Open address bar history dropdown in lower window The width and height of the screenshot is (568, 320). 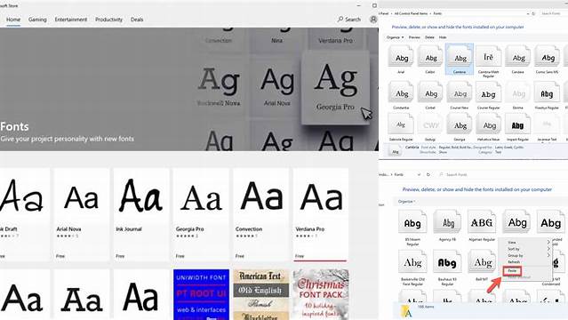(x=420, y=175)
